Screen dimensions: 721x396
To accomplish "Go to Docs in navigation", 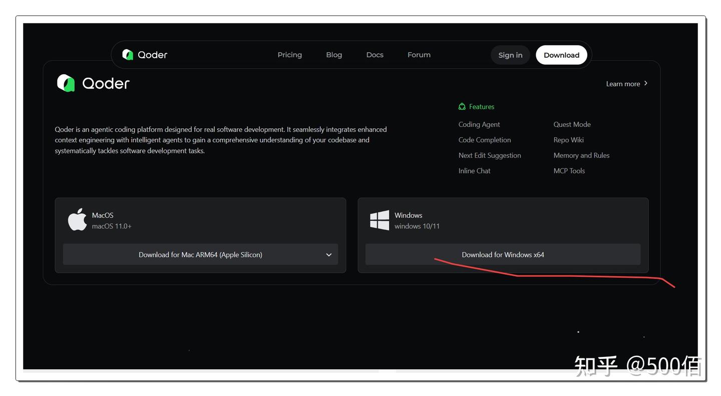I will 375,55.
